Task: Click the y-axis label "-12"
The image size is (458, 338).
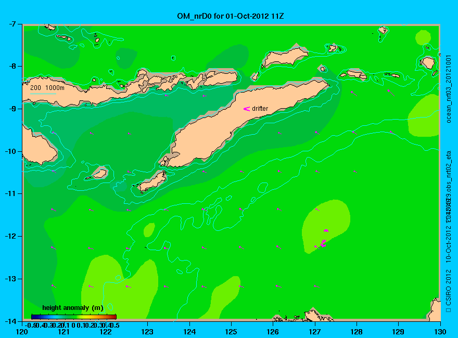Action: [x=11, y=236]
